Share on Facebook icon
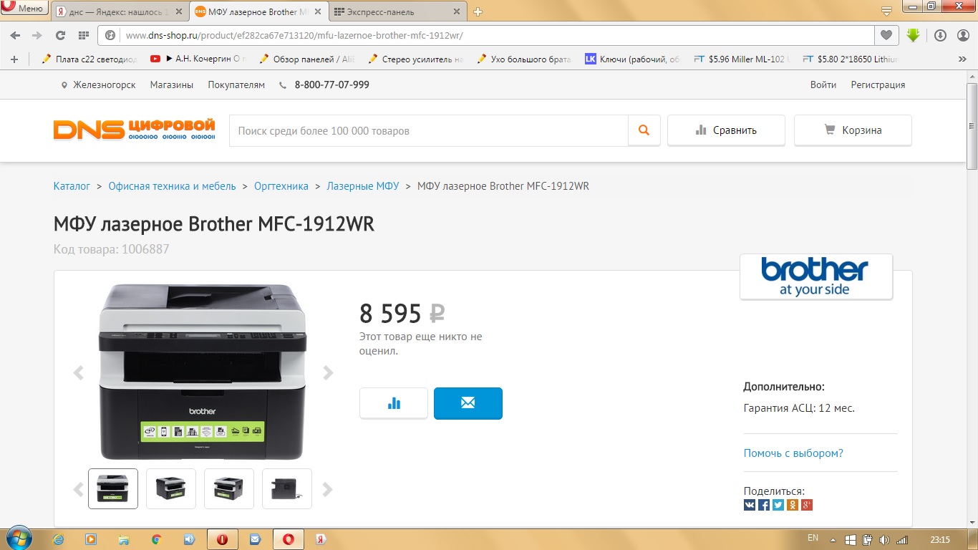Image resolution: width=978 pixels, height=550 pixels. tap(764, 505)
